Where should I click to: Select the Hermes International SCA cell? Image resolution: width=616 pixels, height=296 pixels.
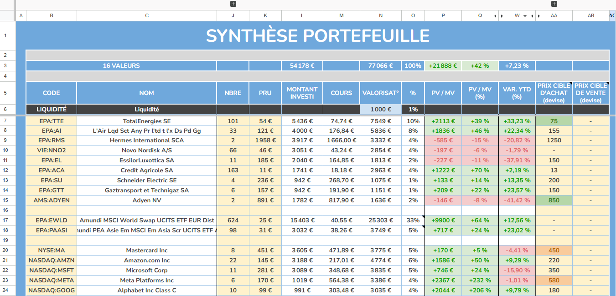pos(147,140)
